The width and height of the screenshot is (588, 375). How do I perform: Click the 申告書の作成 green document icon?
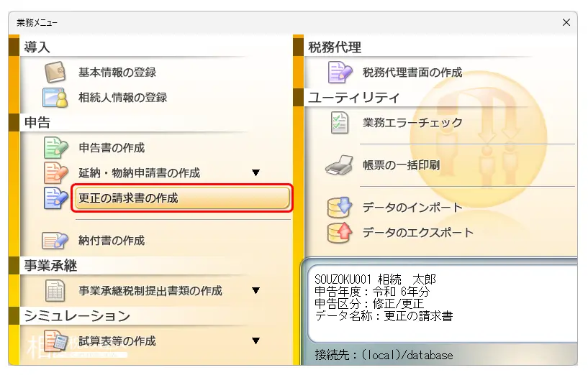pos(55,148)
